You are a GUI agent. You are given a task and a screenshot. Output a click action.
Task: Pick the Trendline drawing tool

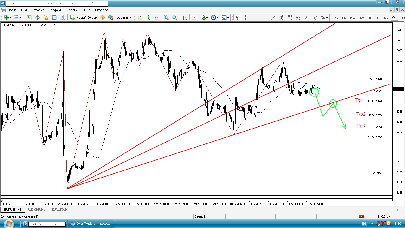(x=273, y=18)
